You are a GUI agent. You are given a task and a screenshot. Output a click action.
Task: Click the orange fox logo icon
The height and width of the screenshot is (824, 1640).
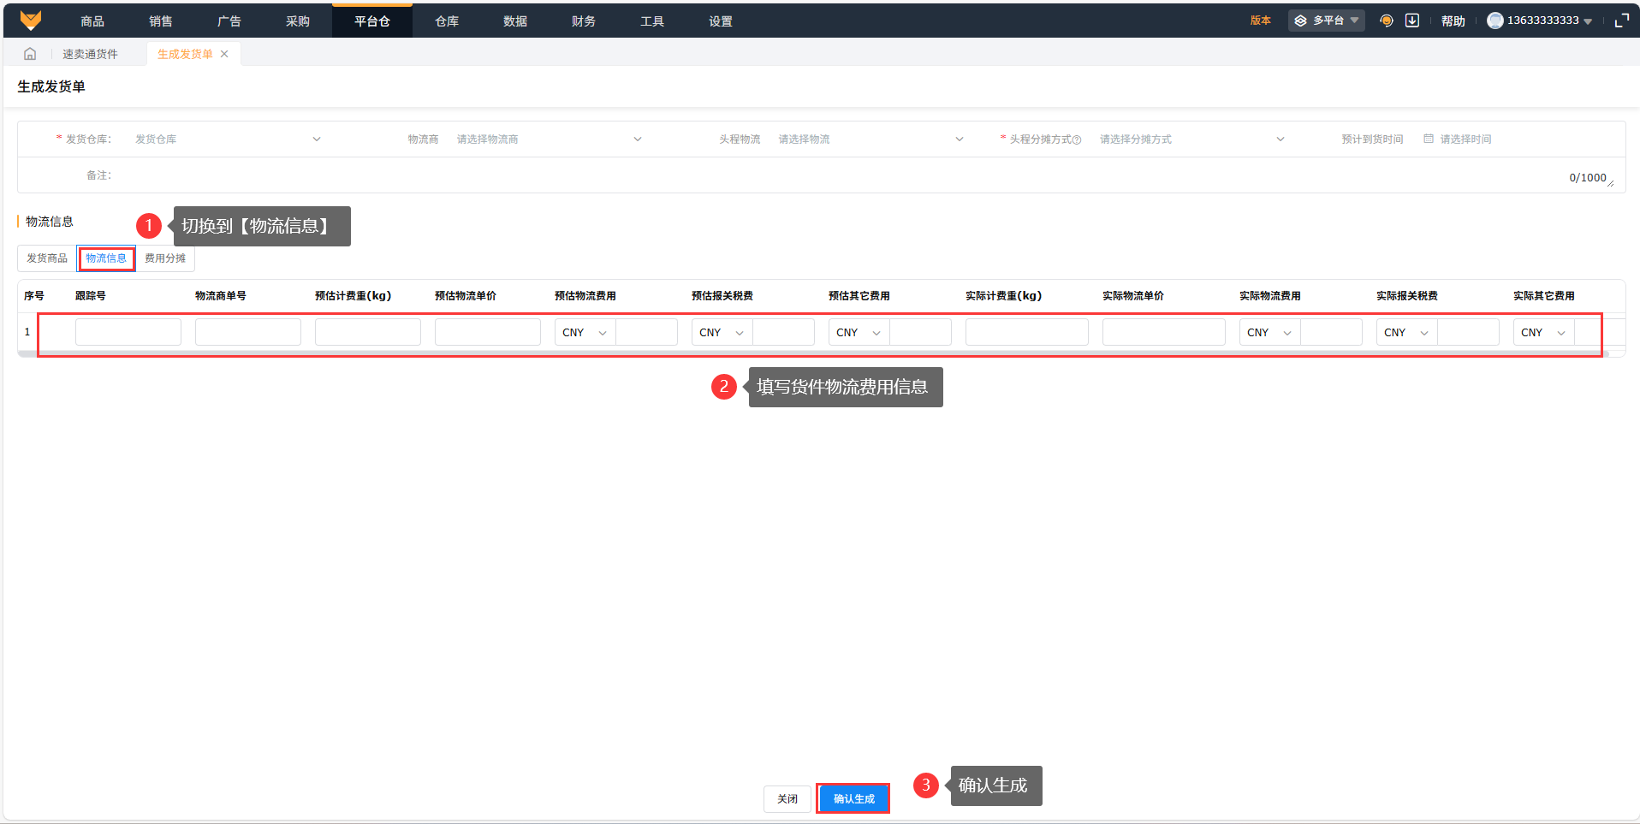31,21
